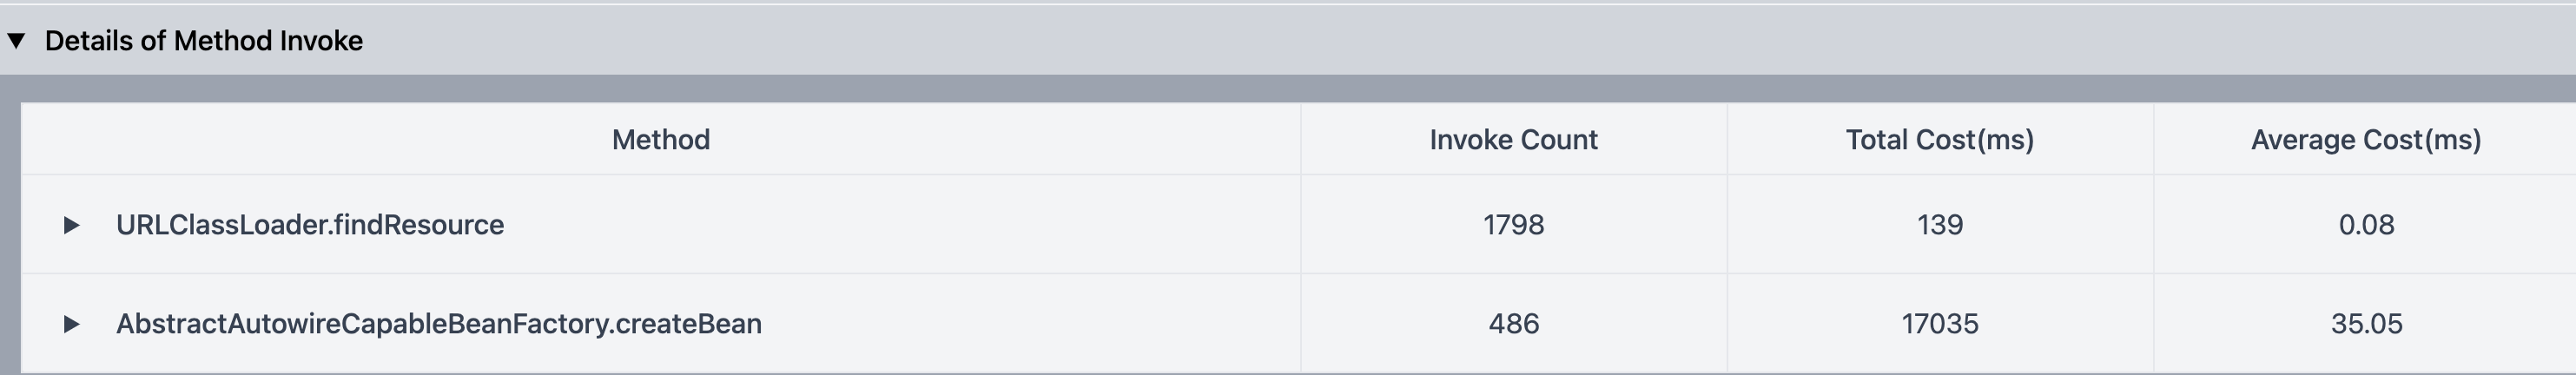Click invoke count value 1798
2576x375 pixels.
coord(1513,225)
